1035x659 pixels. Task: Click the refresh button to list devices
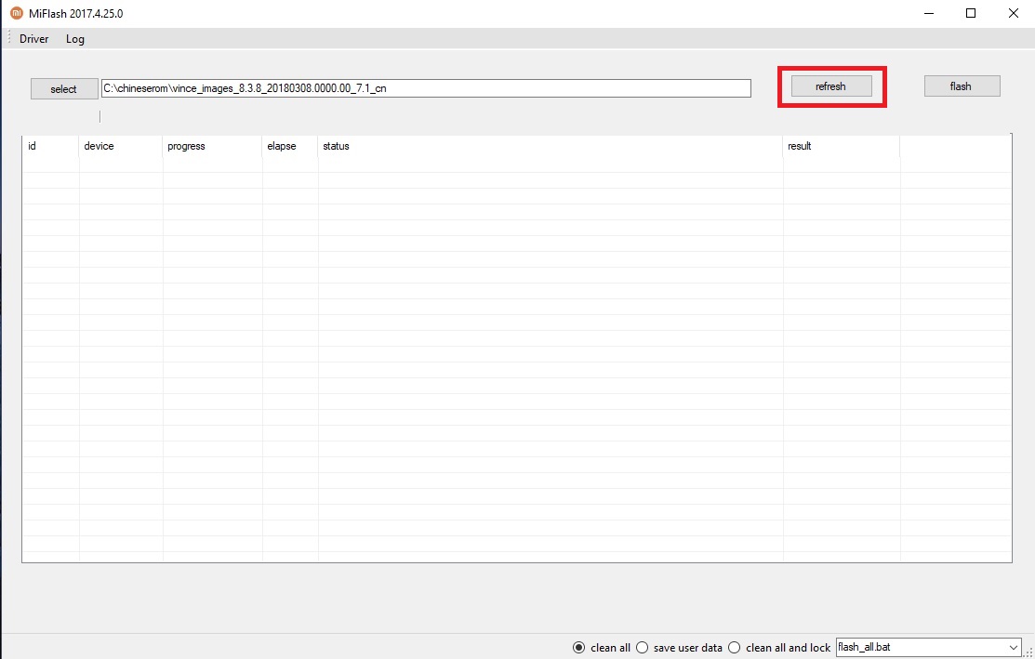(x=831, y=86)
